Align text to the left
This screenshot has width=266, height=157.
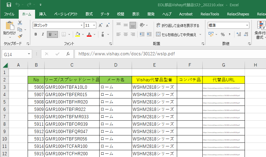point(119,34)
